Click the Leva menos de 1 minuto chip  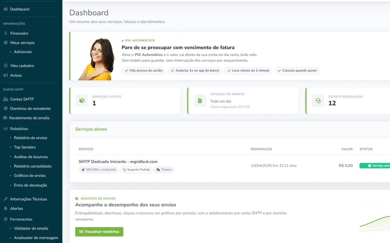[x=248, y=70]
